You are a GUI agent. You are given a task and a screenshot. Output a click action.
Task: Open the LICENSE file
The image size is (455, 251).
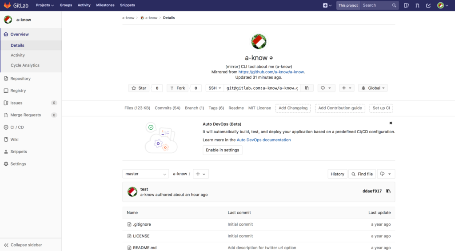(141, 236)
